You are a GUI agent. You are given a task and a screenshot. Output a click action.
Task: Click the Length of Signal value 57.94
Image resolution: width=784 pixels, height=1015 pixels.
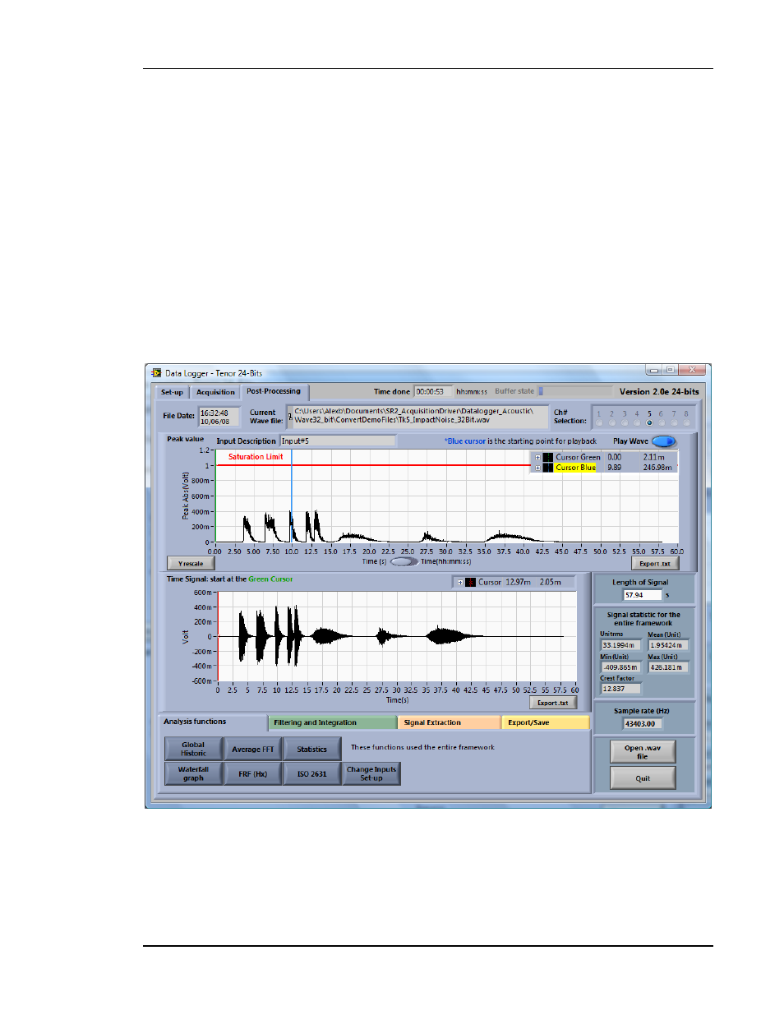coord(642,595)
